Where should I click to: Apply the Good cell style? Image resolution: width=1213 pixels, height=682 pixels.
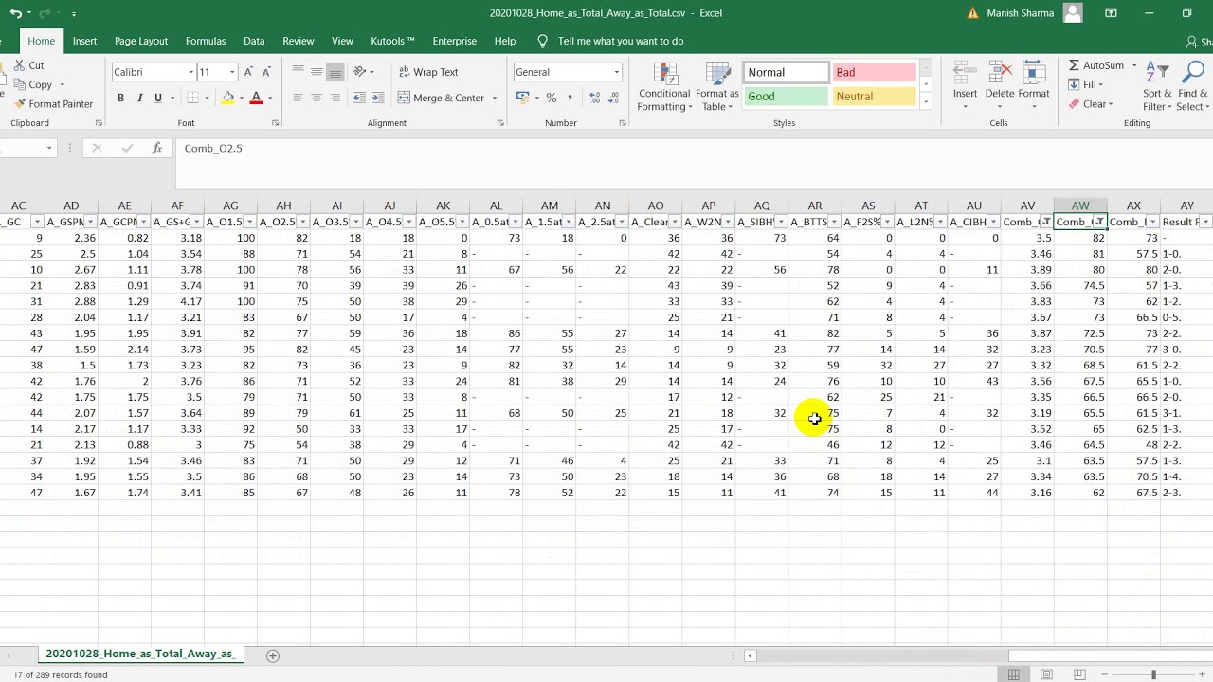point(786,96)
